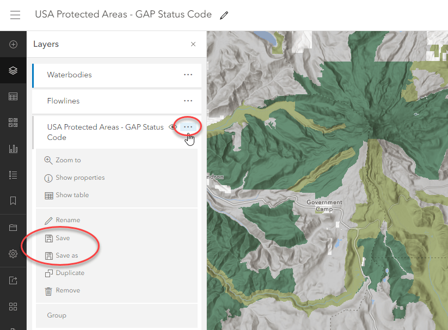Screen dimensions: 448x330
Task: Open Map properties gear icon
Action: point(14,254)
